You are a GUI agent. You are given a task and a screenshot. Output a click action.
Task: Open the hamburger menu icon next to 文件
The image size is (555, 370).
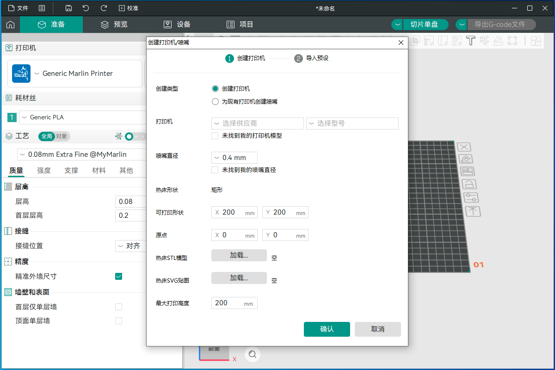point(42,8)
